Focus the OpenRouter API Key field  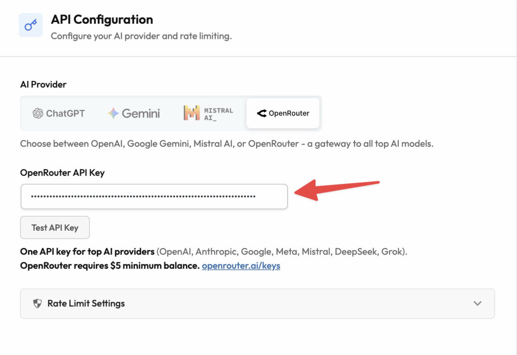click(x=154, y=196)
